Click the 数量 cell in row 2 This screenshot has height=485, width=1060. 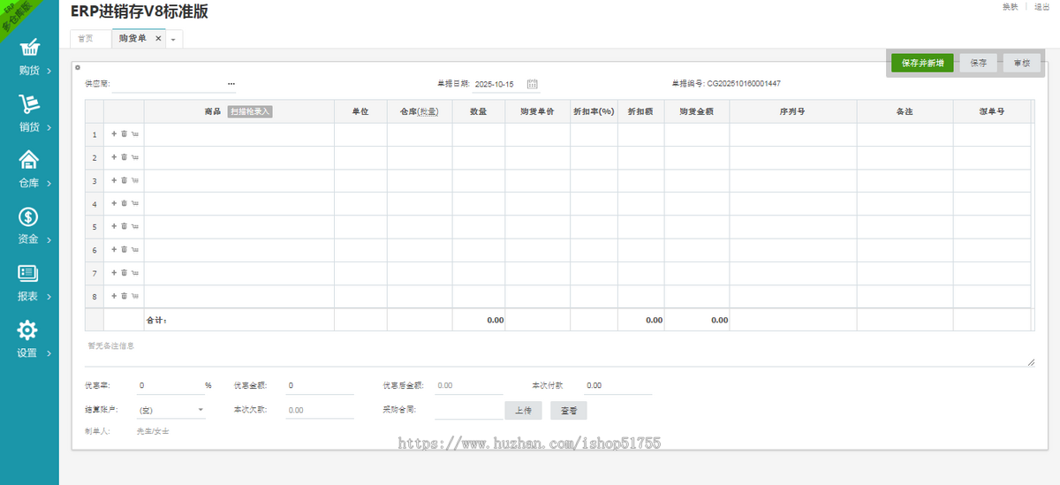[479, 157]
